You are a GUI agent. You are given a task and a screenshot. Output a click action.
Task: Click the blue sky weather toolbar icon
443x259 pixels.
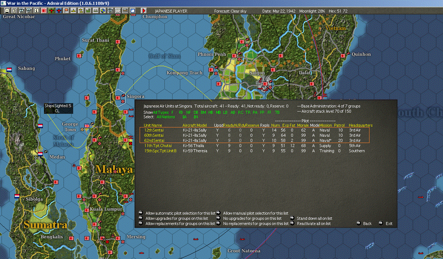click(x=133, y=11)
